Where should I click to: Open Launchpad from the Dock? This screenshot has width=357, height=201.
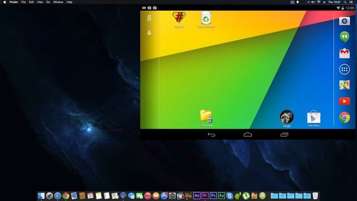tap(50, 195)
